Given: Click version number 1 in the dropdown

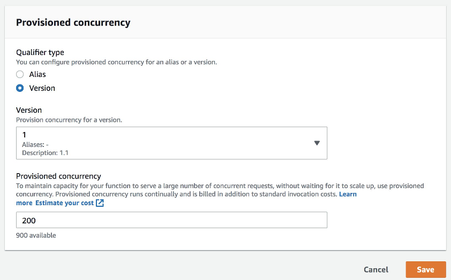Looking at the screenshot, I should tap(25, 135).
